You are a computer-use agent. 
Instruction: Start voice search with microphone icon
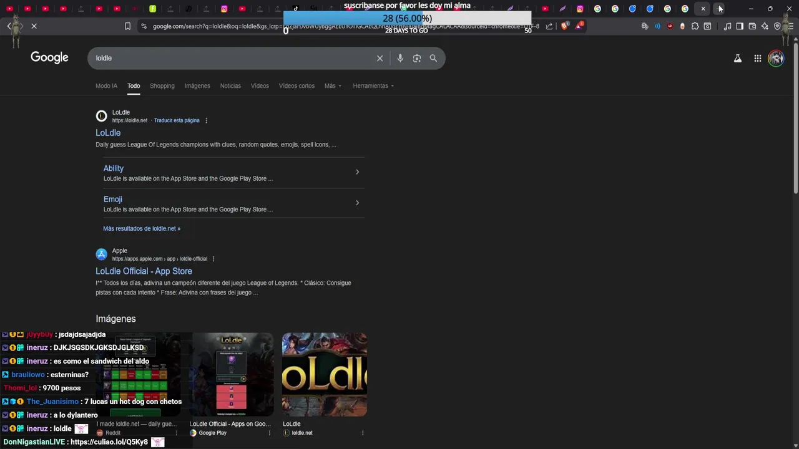[x=400, y=58]
